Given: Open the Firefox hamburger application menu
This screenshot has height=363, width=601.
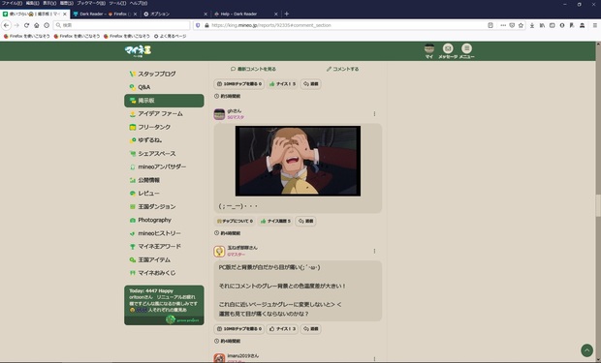Looking at the screenshot, I should click(595, 25).
